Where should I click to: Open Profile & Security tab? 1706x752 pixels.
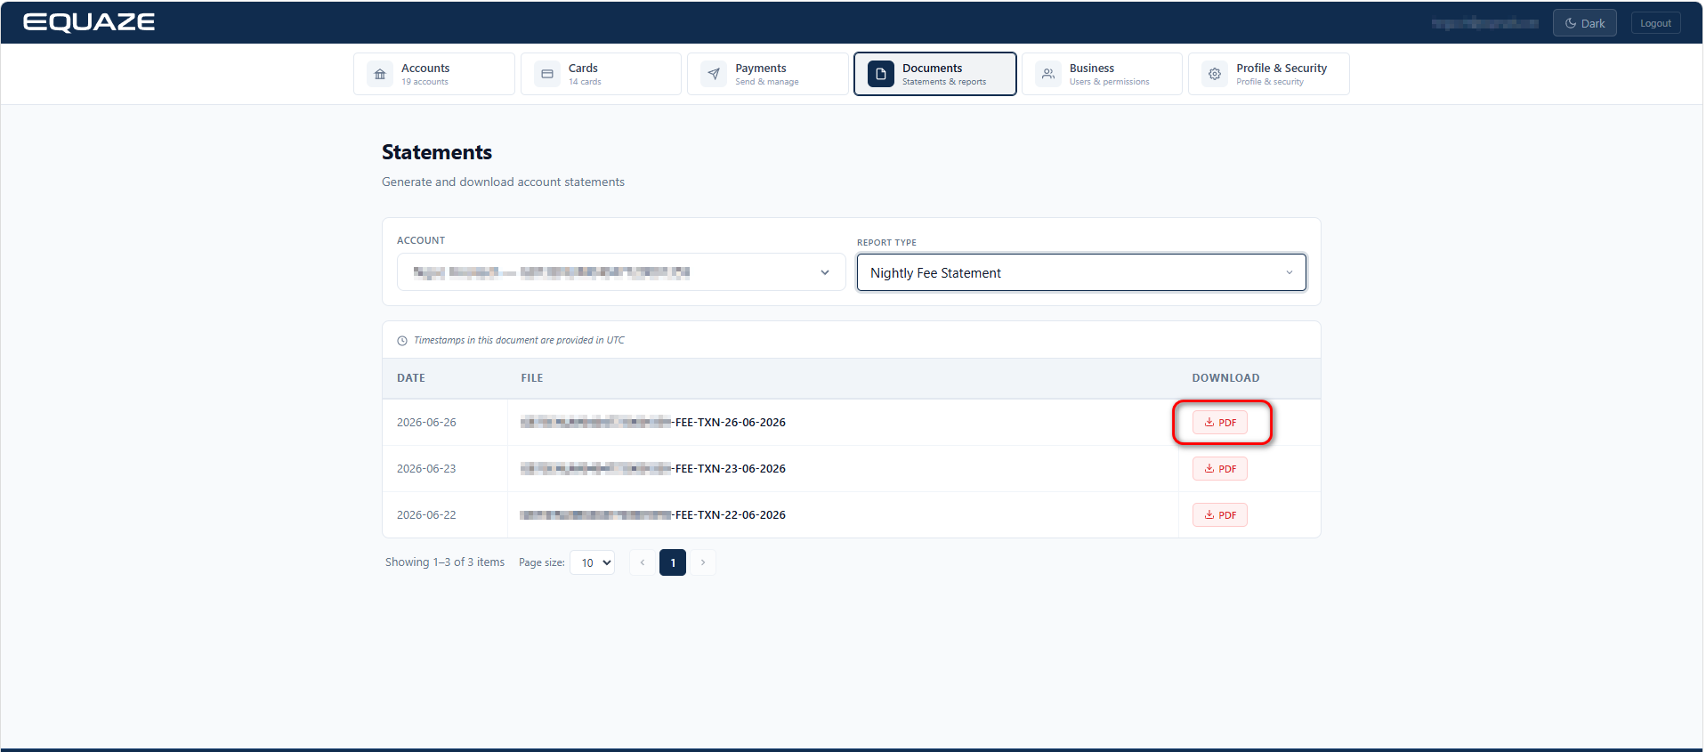[x=1269, y=74]
